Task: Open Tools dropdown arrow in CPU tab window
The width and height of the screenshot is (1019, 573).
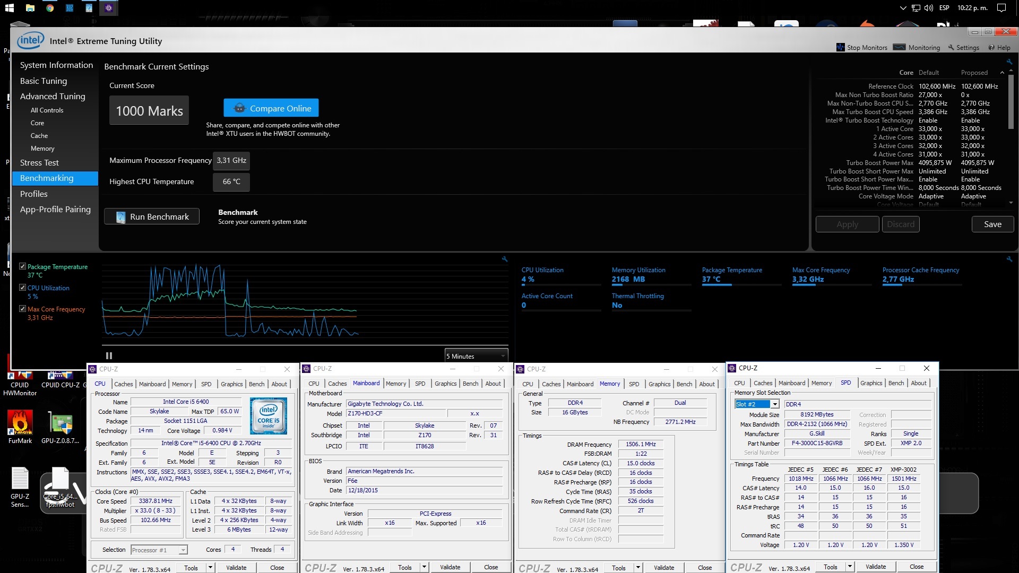Action: [x=210, y=568]
